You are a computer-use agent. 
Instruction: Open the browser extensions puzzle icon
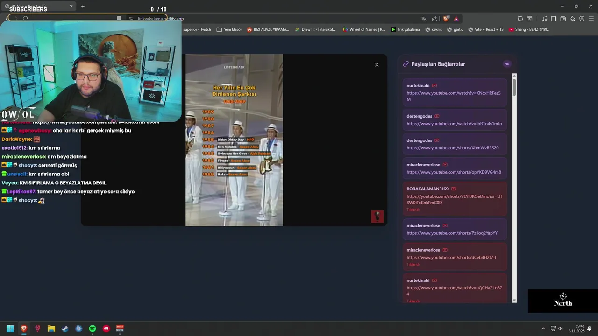(x=520, y=19)
